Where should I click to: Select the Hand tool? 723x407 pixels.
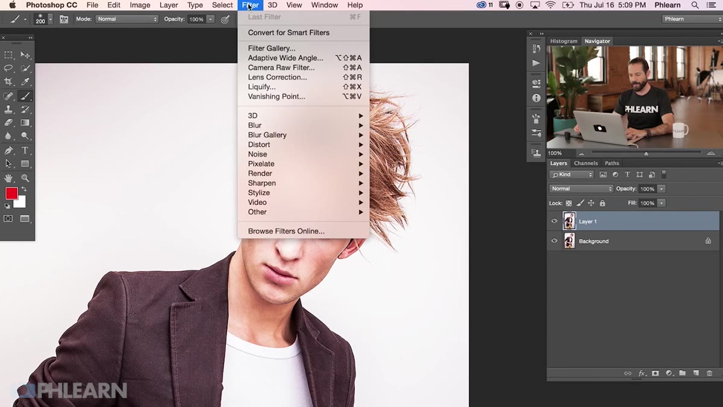point(8,178)
